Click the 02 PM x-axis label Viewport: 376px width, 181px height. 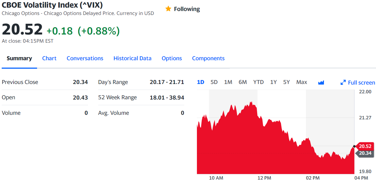pyautogui.click(x=313, y=178)
